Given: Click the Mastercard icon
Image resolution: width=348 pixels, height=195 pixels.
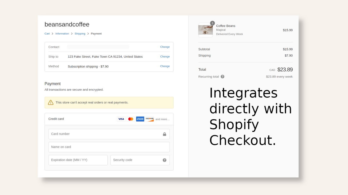Looking at the screenshot, I should click(x=131, y=119).
